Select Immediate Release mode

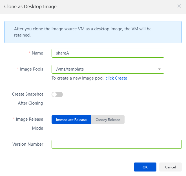point(71,119)
